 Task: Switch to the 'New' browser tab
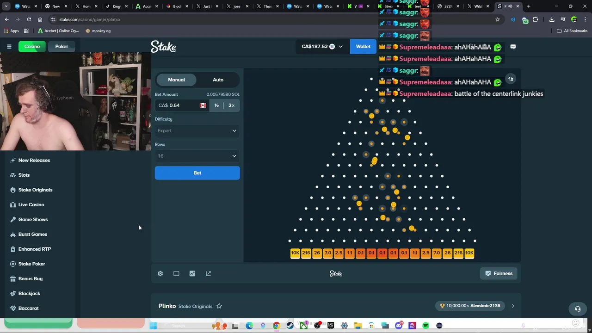pos(56,6)
